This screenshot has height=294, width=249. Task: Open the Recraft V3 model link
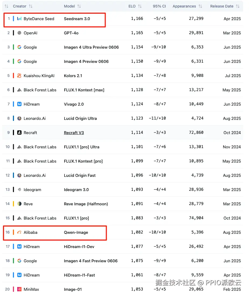[74, 133]
